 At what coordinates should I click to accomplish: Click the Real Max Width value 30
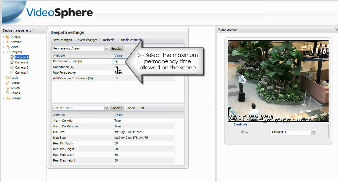coord(116,155)
